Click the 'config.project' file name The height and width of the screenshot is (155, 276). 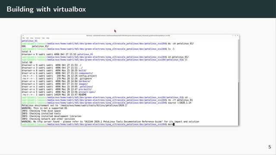pyautogui.click(x=88, y=76)
